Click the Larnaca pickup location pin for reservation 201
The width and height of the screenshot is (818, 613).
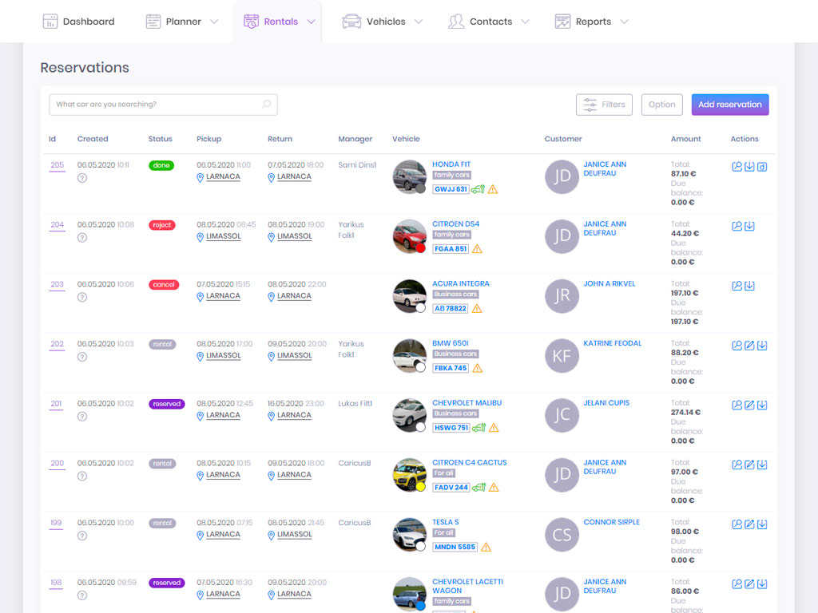tap(201, 416)
